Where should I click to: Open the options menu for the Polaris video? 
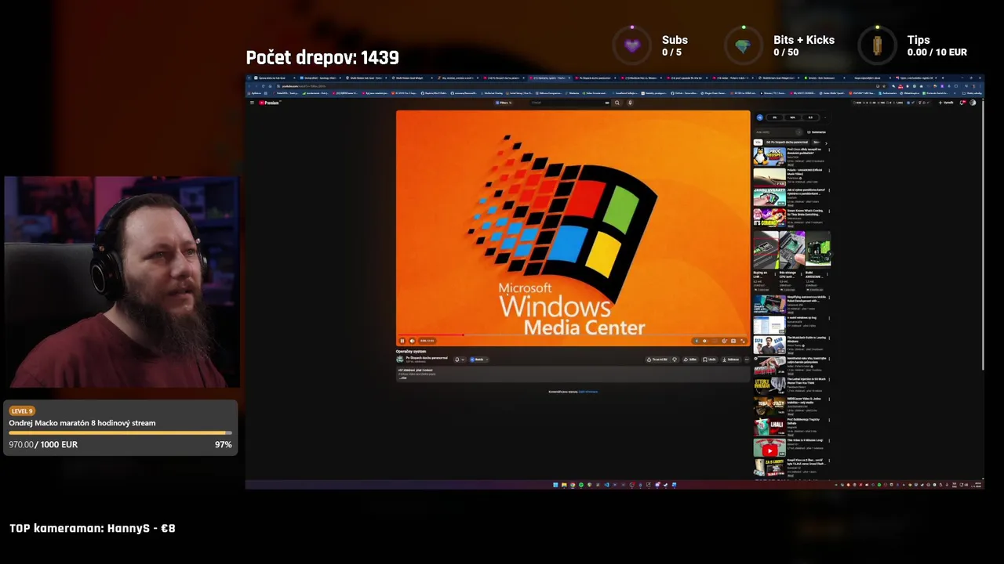click(829, 171)
